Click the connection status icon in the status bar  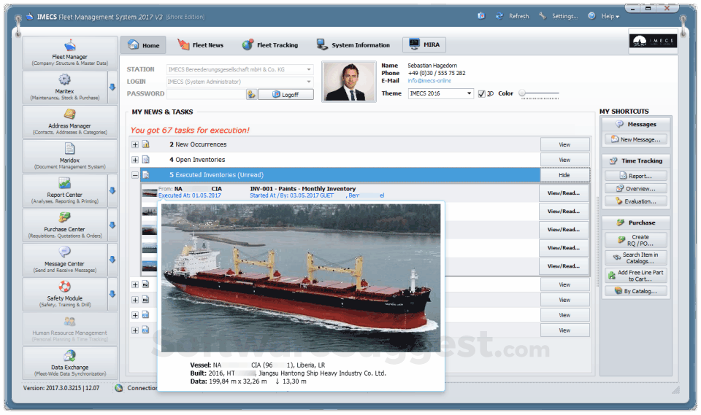tap(118, 388)
